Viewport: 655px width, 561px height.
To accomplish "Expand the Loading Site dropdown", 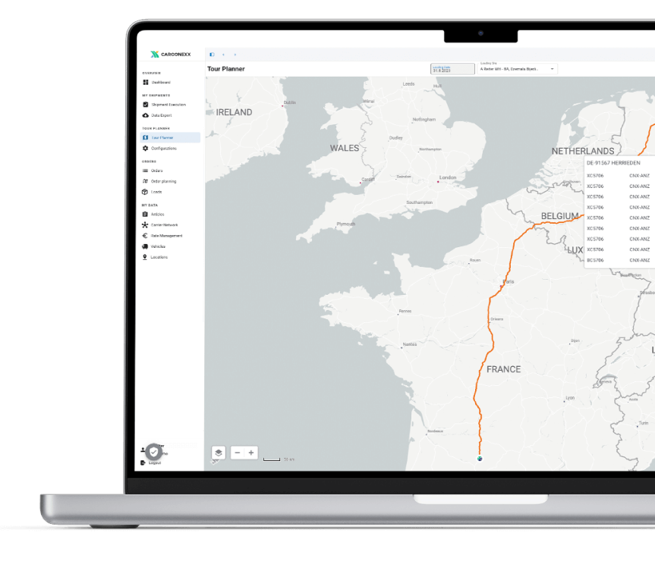I will 552,69.
